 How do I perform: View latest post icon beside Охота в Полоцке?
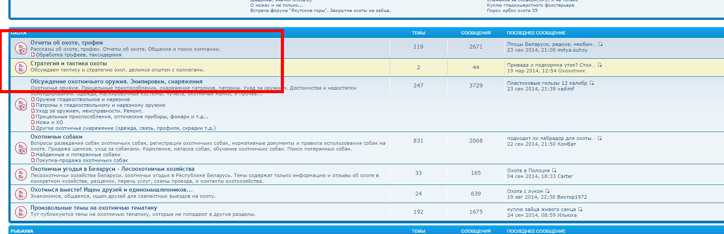[554, 170]
